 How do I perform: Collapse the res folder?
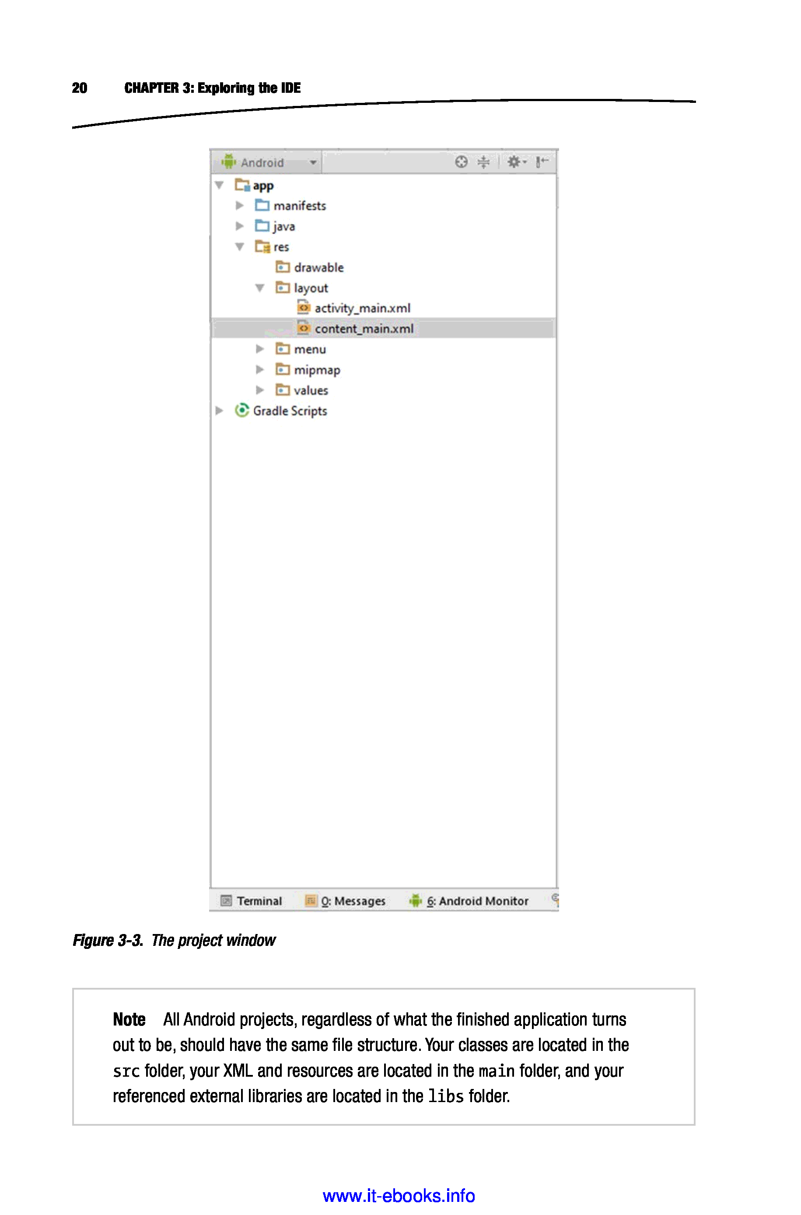(239, 247)
